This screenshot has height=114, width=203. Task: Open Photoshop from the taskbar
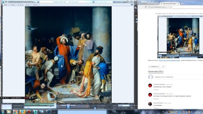pos(49,112)
